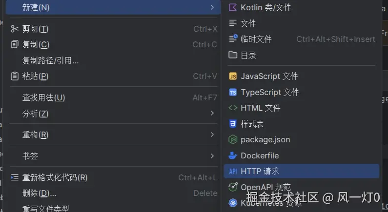Expand the 书签 submenu arrow
This screenshot has height=212, width=388.
click(212, 156)
